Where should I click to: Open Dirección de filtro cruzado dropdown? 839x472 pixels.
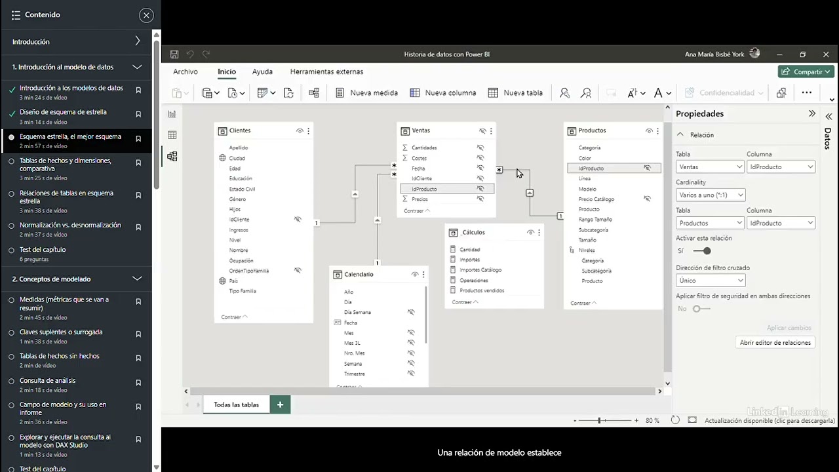(x=711, y=281)
